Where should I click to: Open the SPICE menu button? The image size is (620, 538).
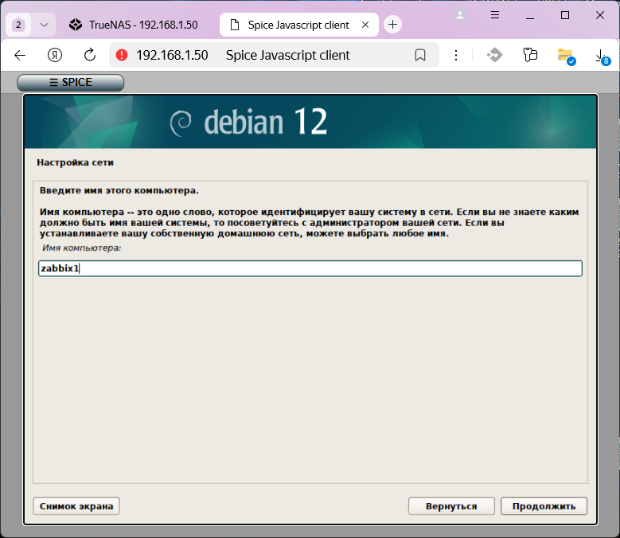[x=70, y=82]
